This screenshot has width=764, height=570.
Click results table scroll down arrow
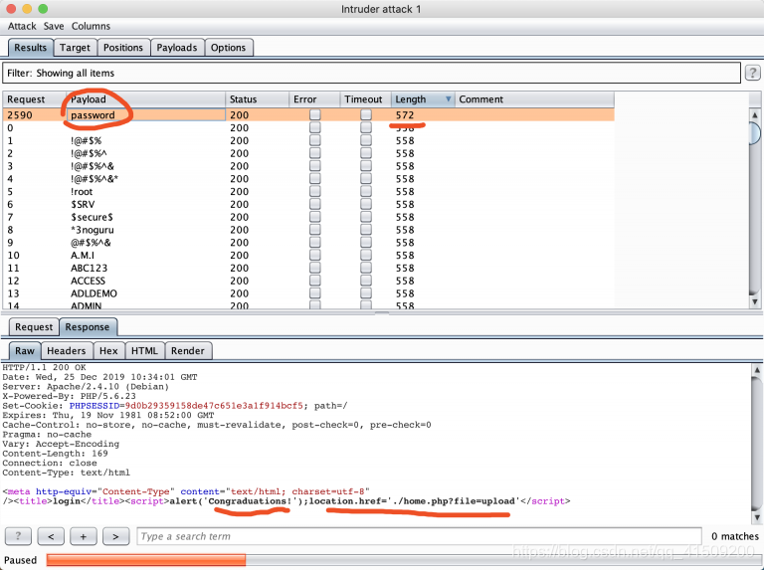755,301
